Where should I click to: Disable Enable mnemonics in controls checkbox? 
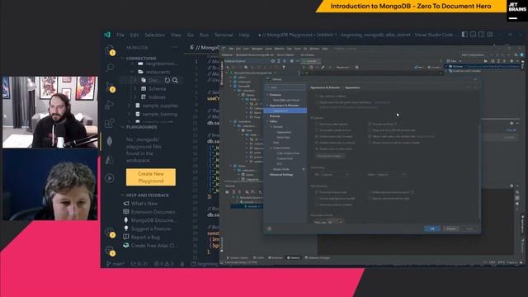317,143
